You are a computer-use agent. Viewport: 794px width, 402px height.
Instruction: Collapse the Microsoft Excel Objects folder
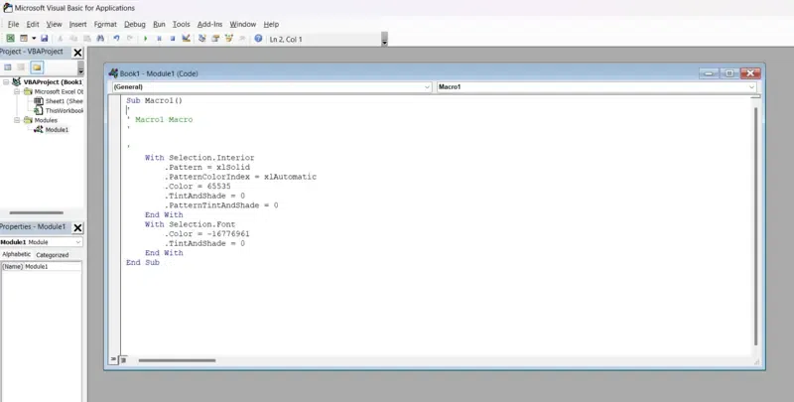[x=17, y=91]
